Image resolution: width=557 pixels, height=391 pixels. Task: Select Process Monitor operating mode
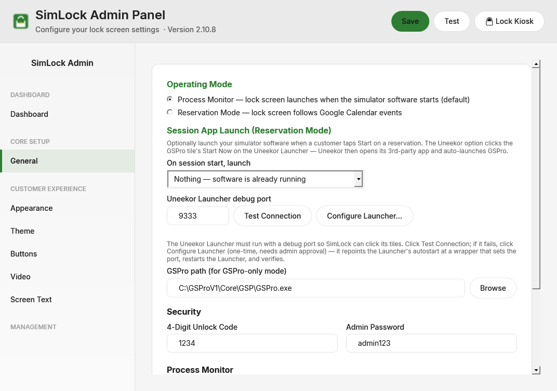[170, 99]
